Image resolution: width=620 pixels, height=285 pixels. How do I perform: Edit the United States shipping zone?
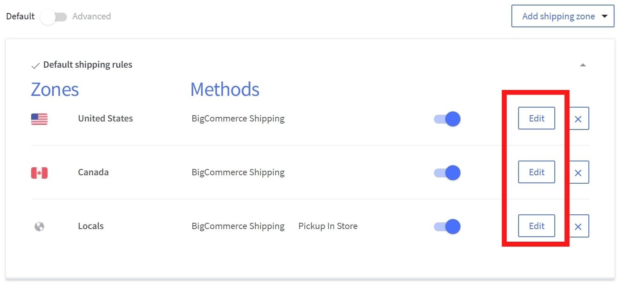[x=536, y=119]
